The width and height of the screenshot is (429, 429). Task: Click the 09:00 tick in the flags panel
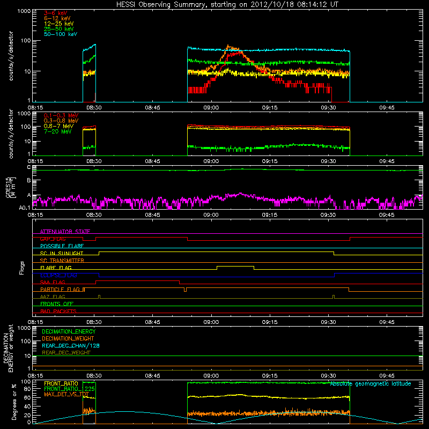[211, 322]
